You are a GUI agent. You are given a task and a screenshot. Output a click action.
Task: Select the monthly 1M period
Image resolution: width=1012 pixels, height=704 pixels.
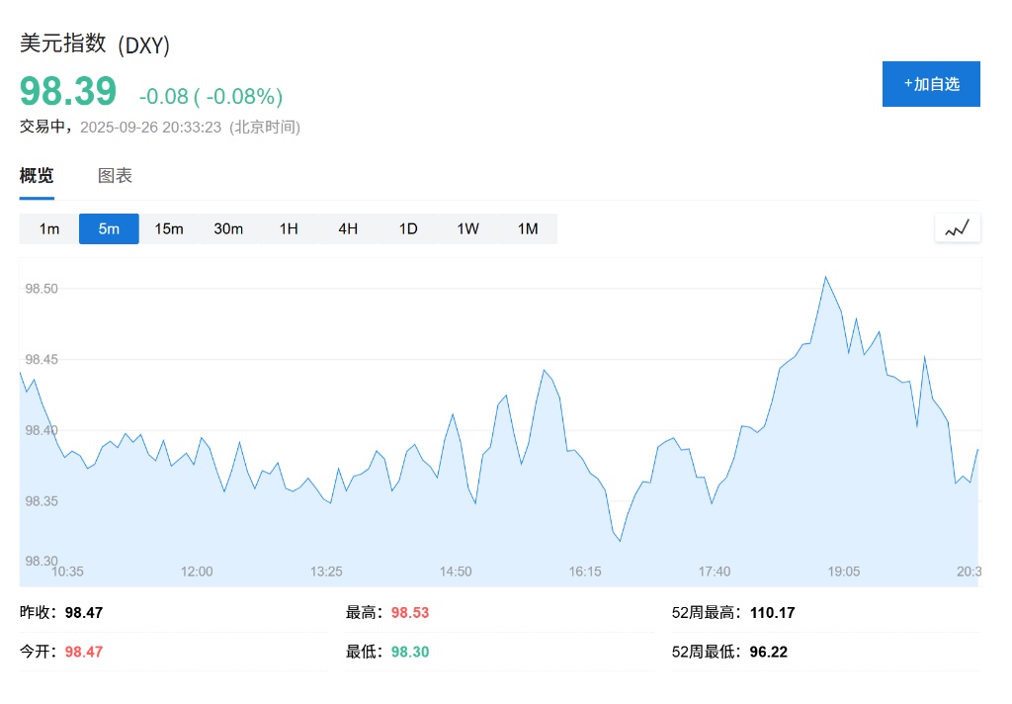click(x=528, y=228)
